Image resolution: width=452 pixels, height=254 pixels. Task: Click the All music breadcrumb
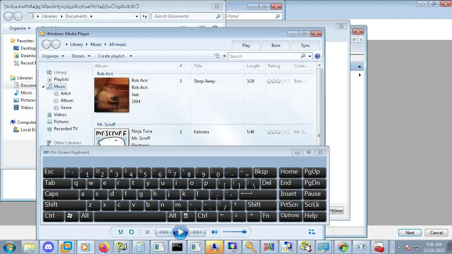(x=118, y=44)
